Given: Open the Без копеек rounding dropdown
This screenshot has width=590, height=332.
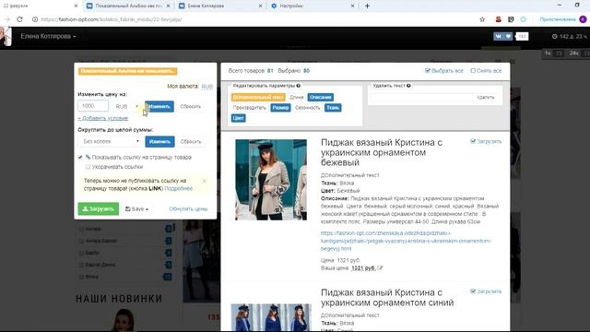Looking at the screenshot, I should [x=110, y=141].
